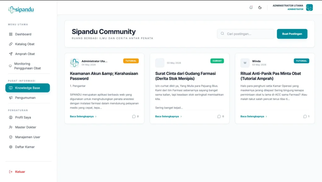Click the ADMINISTRATOR UTAMA user name in header
The height and width of the screenshot is (182, 322).
pos(288,6)
